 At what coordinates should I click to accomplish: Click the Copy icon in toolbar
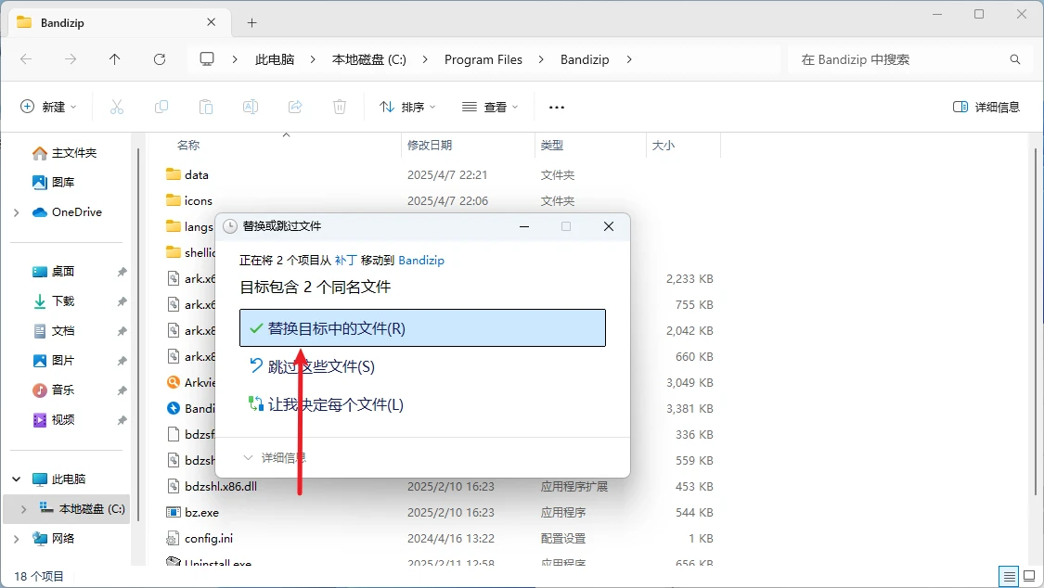(x=161, y=107)
